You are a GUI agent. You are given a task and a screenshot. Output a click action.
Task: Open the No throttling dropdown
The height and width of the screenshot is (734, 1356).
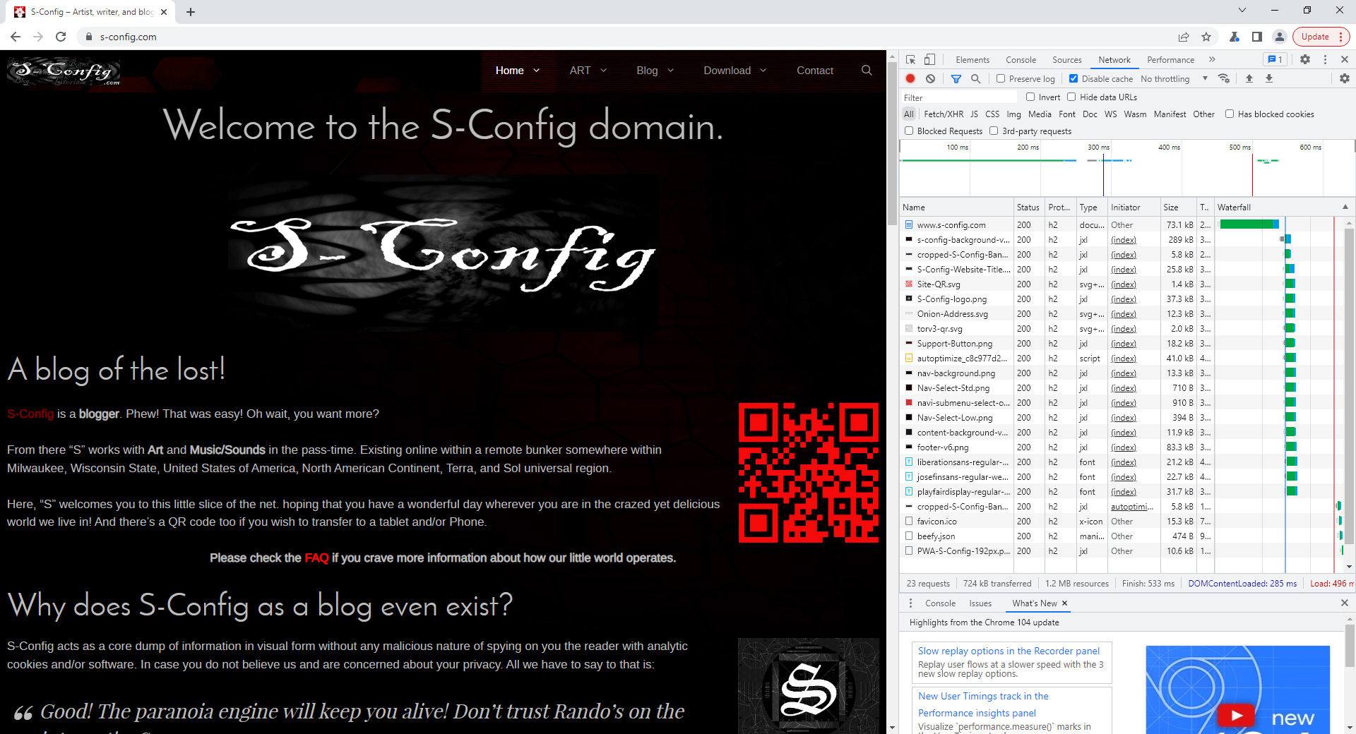(x=1174, y=78)
